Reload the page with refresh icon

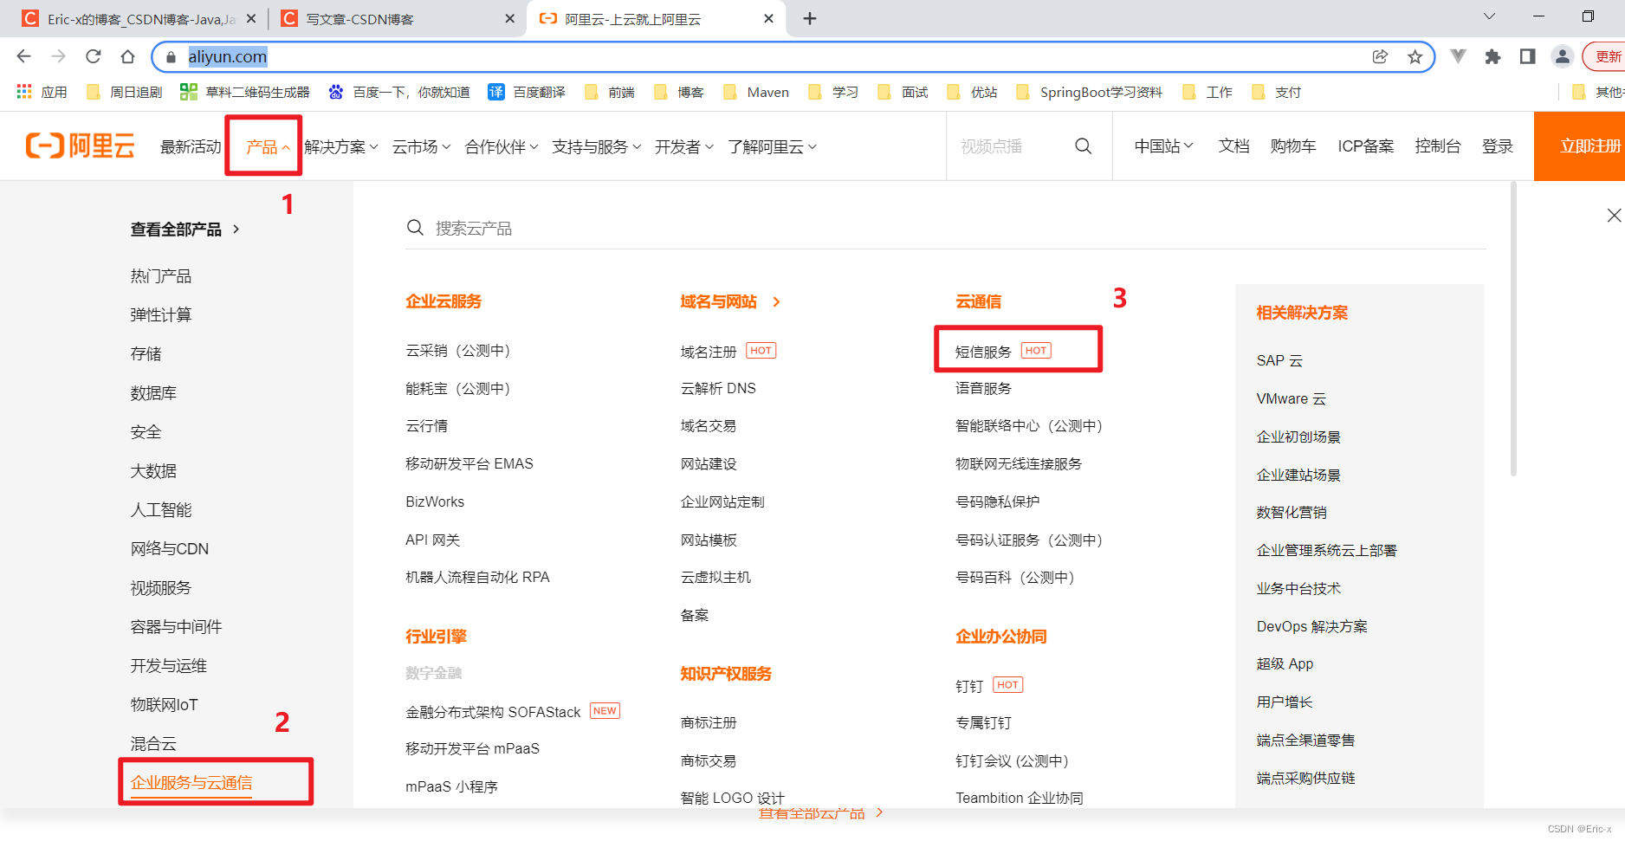[x=93, y=56]
